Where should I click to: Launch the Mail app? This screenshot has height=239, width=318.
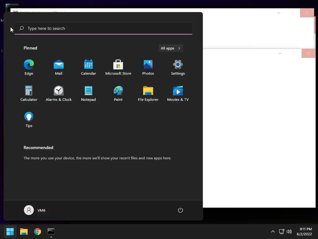(x=59, y=68)
